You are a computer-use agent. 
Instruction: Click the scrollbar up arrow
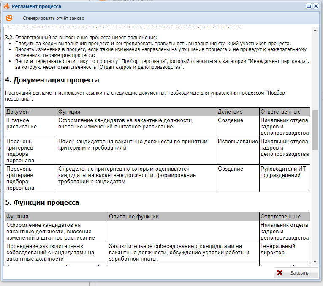315,30
